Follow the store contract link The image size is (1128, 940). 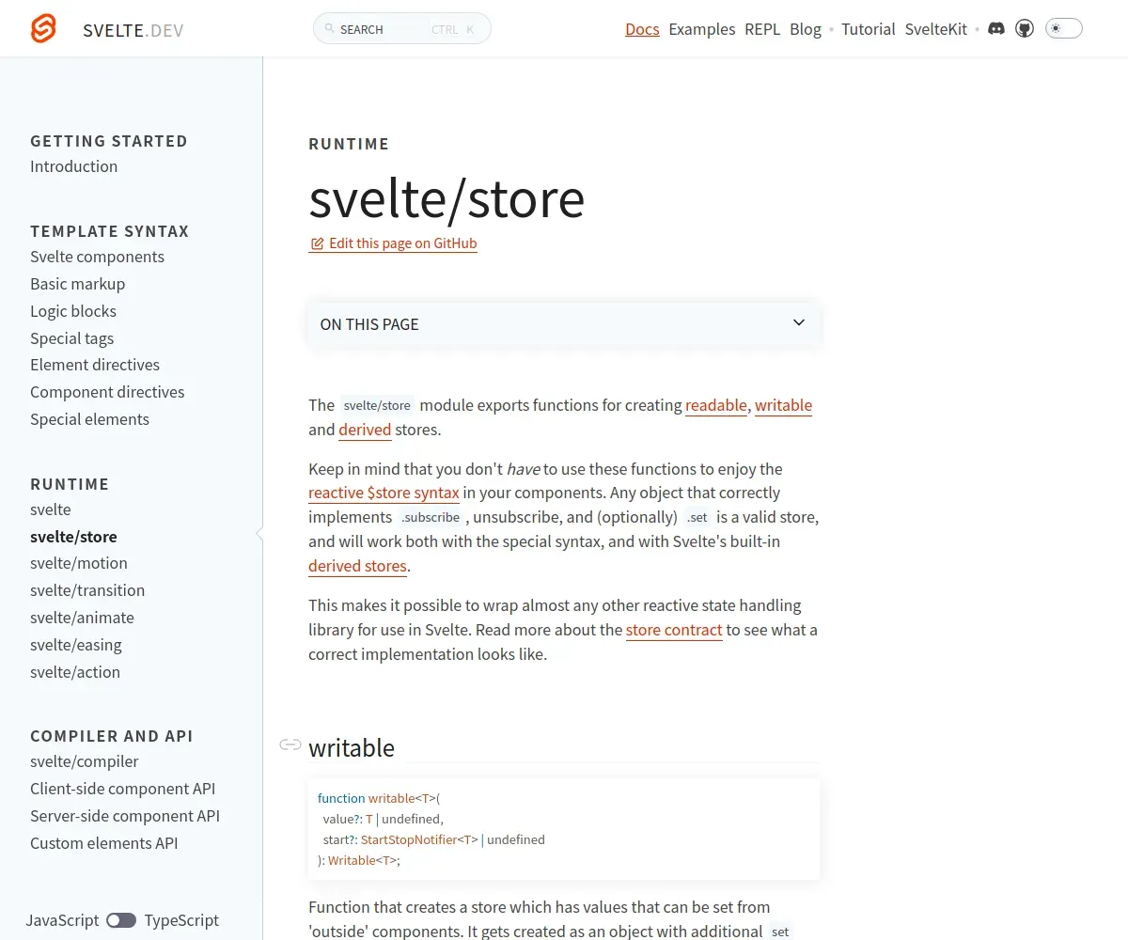click(674, 630)
